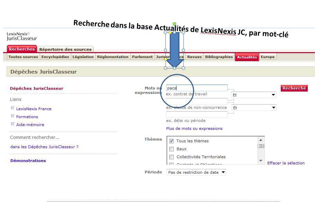Click the keyword field containing pacs
Screen dimensions: 315x209
tap(197, 88)
